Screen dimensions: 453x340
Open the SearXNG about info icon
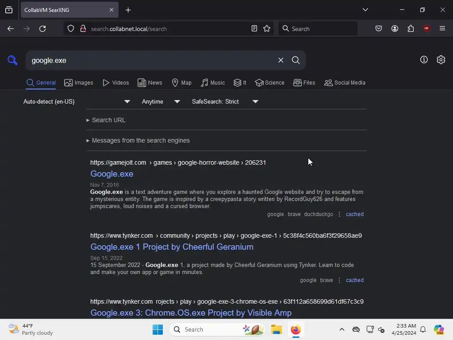pos(424,60)
